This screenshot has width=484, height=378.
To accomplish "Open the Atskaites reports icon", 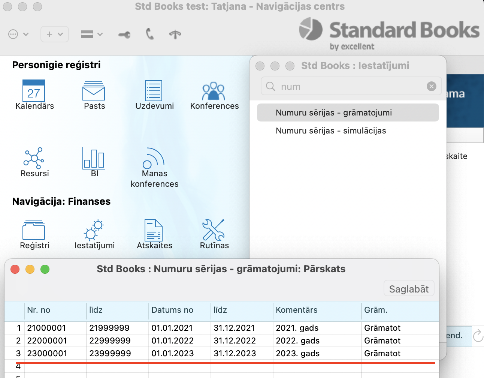I will click(154, 230).
